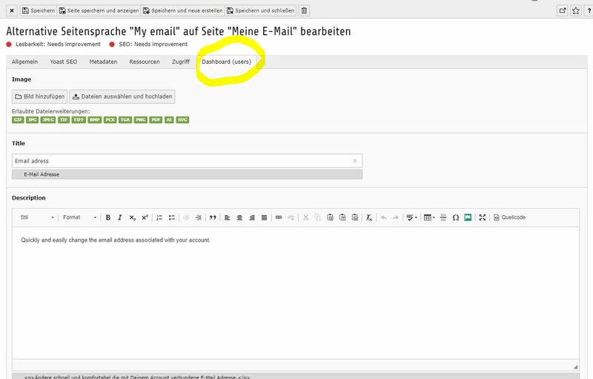This screenshot has width=593, height=379.
Task: Click the paste icon
Action: click(330, 217)
